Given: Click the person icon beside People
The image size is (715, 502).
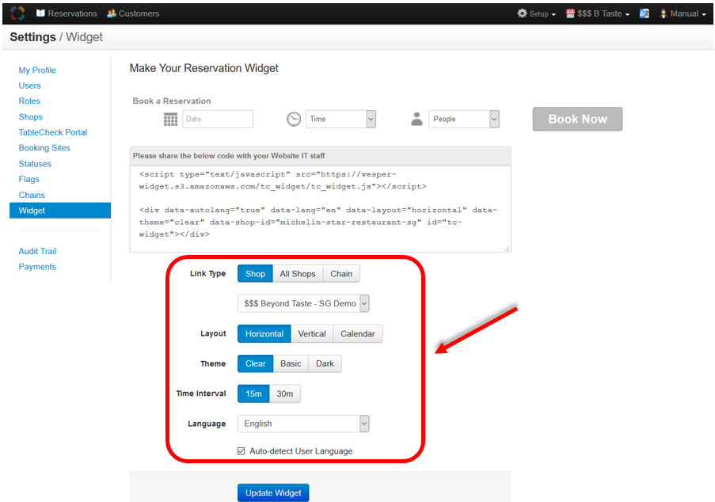Looking at the screenshot, I should 416,119.
